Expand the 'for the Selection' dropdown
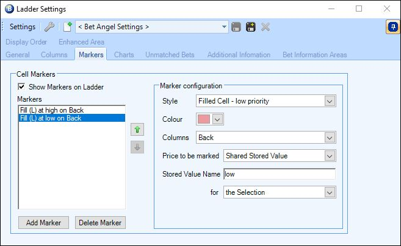The height and width of the screenshot is (246, 401). pos(280,192)
